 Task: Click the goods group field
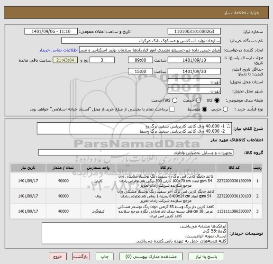coord(136,153)
